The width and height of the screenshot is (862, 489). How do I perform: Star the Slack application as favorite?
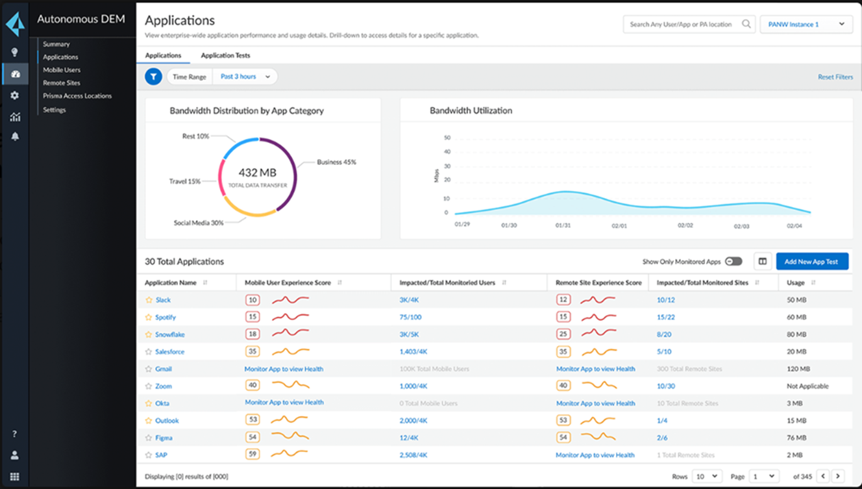point(149,300)
